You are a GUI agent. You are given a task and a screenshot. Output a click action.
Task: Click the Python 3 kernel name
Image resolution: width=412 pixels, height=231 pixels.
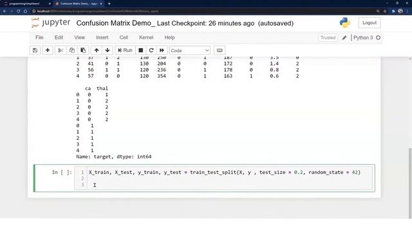pos(363,38)
